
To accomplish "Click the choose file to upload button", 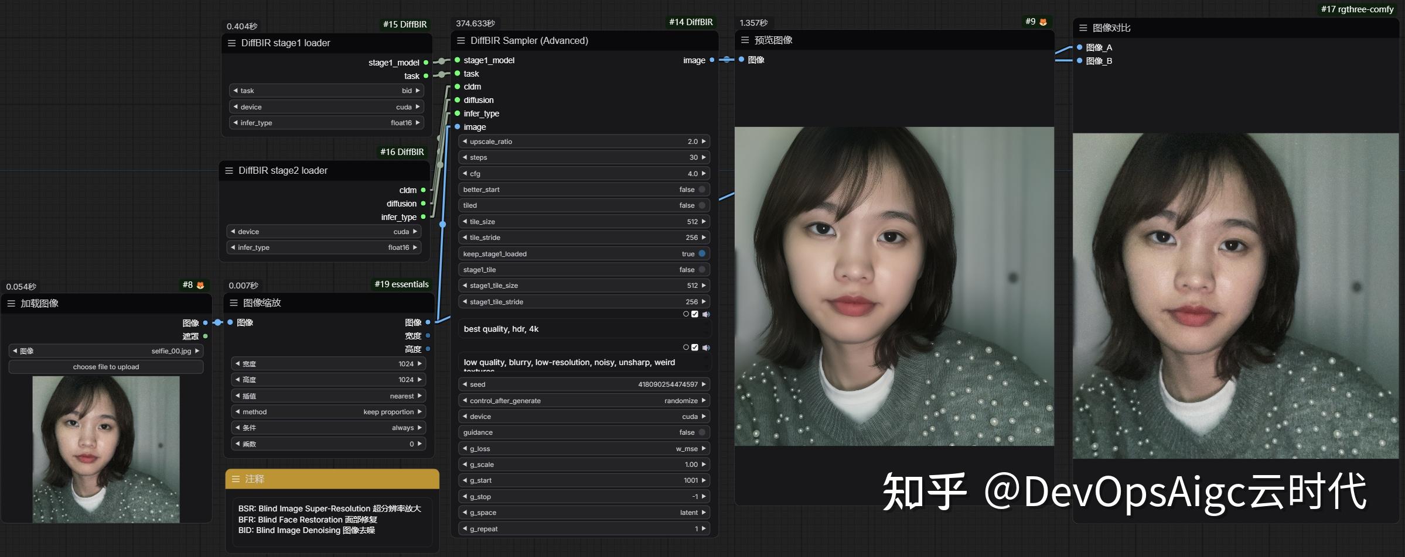I will [105, 366].
